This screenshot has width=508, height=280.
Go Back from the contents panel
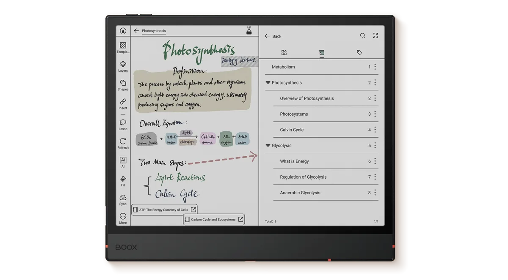[x=273, y=36]
